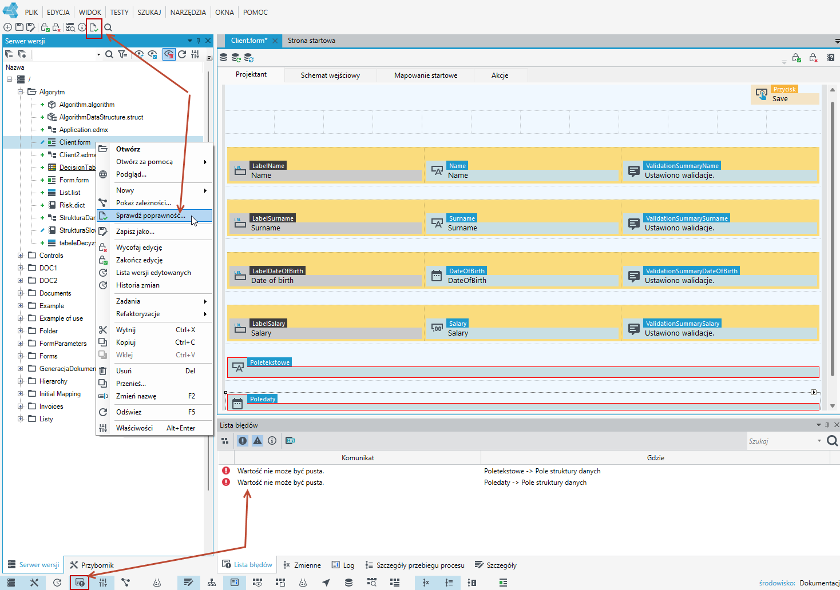Viewport: 840px width, 590px height.
Task: Click filter funnel icon in Serwer wersji toolbar
Action: tap(122, 54)
